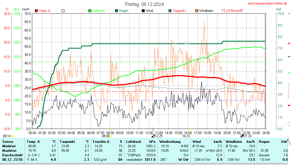The width and height of the screenshot is (291, 165).
Task: Click the moon icon at 21:33
Action: click(x=242, y=136)
